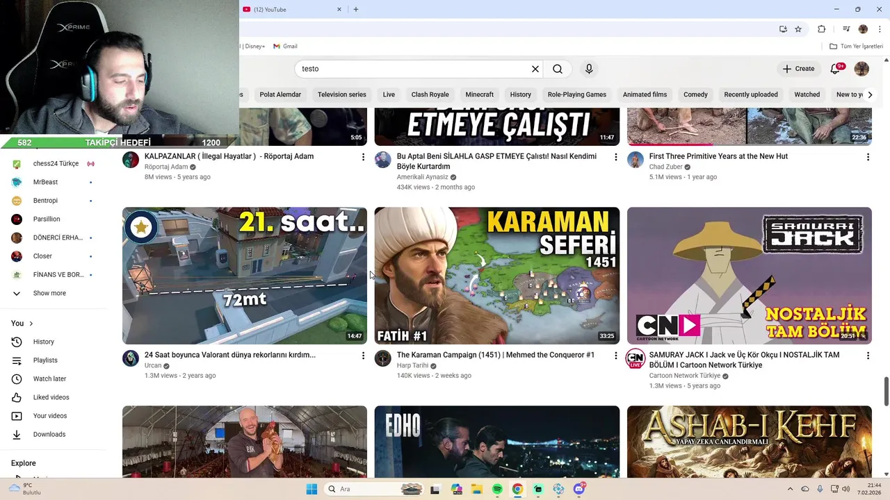
Task: Open YouTube notifications bell
Action: coord(836,69)
